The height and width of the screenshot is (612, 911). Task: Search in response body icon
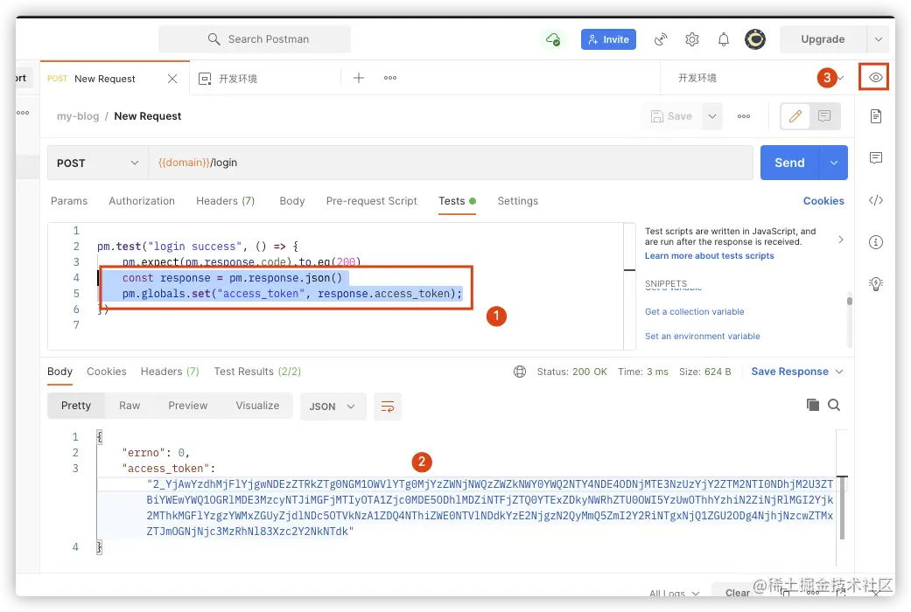[834, 406]
